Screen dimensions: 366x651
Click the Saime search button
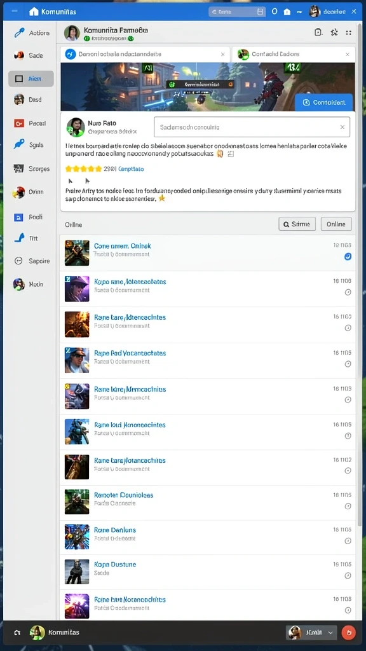pos(297,224)
